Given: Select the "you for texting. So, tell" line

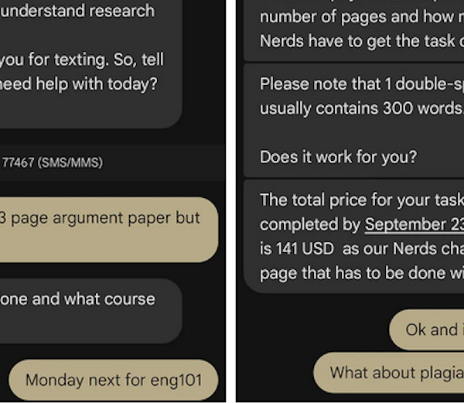Looking at the screenshot, I should 82,59.
